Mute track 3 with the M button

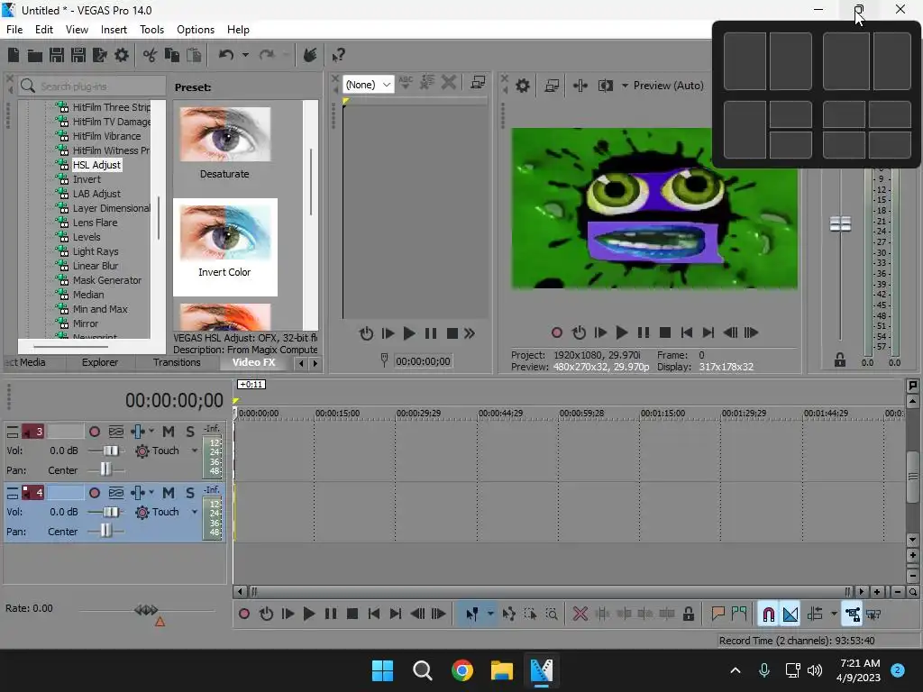[x=169, y=432]
